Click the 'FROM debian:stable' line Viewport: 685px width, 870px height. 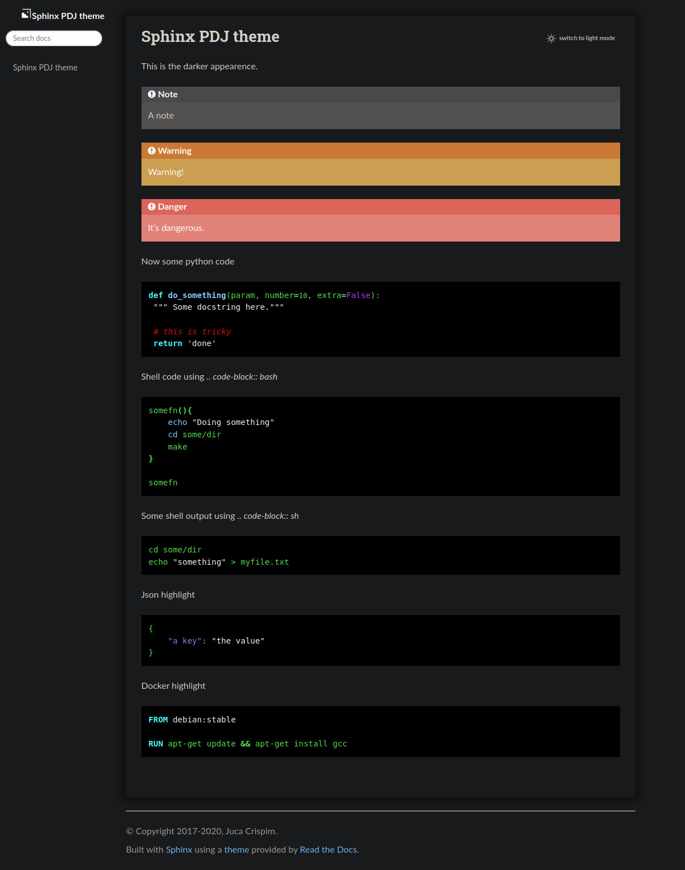click(192, 720)
